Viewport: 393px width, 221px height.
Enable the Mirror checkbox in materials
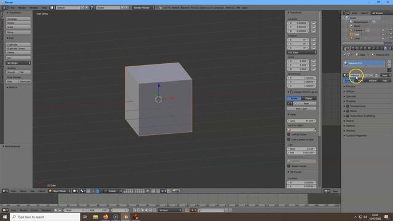click(x=348, y=111)
